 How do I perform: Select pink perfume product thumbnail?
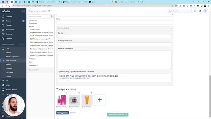(x=62, y=100)
